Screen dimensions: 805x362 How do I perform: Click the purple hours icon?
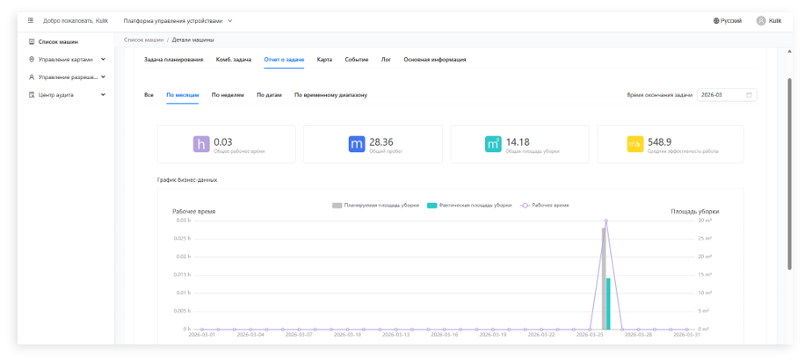pyautogui.click(x=200, y=144)
